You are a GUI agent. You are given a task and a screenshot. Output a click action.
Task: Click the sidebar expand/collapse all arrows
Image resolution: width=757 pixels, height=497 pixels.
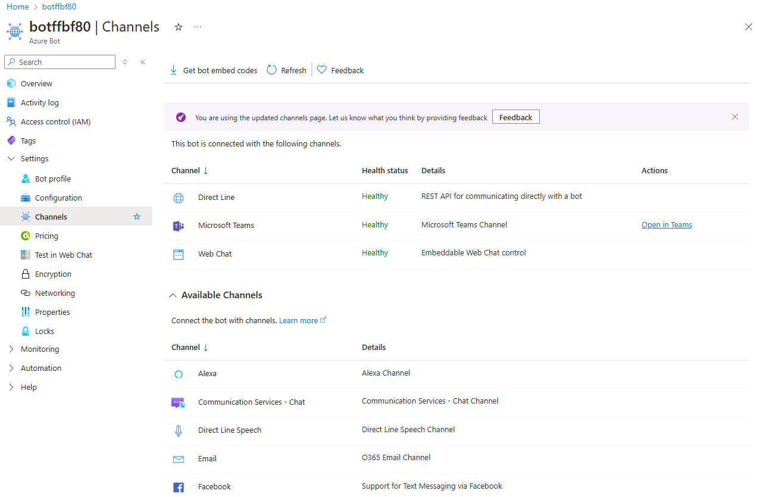[x=125, y=62]
